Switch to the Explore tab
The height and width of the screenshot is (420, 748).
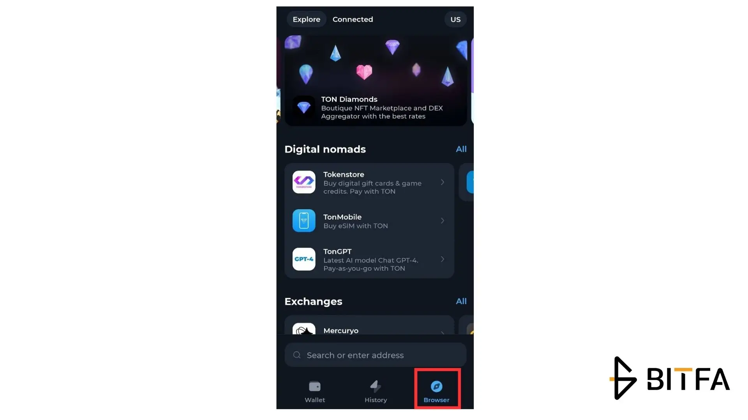pos(307,19)
